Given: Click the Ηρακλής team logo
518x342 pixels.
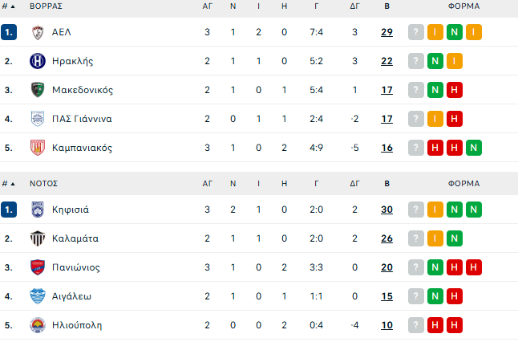Looking at the screenshot, I should (37, 61).
